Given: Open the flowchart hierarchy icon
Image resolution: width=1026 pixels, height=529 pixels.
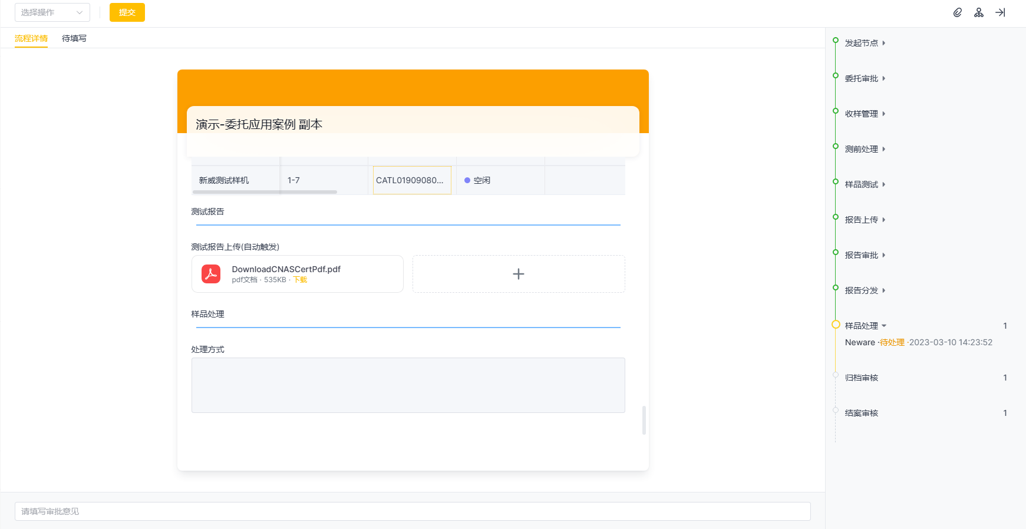Looking at the screenshot, I should pos(979,12).
